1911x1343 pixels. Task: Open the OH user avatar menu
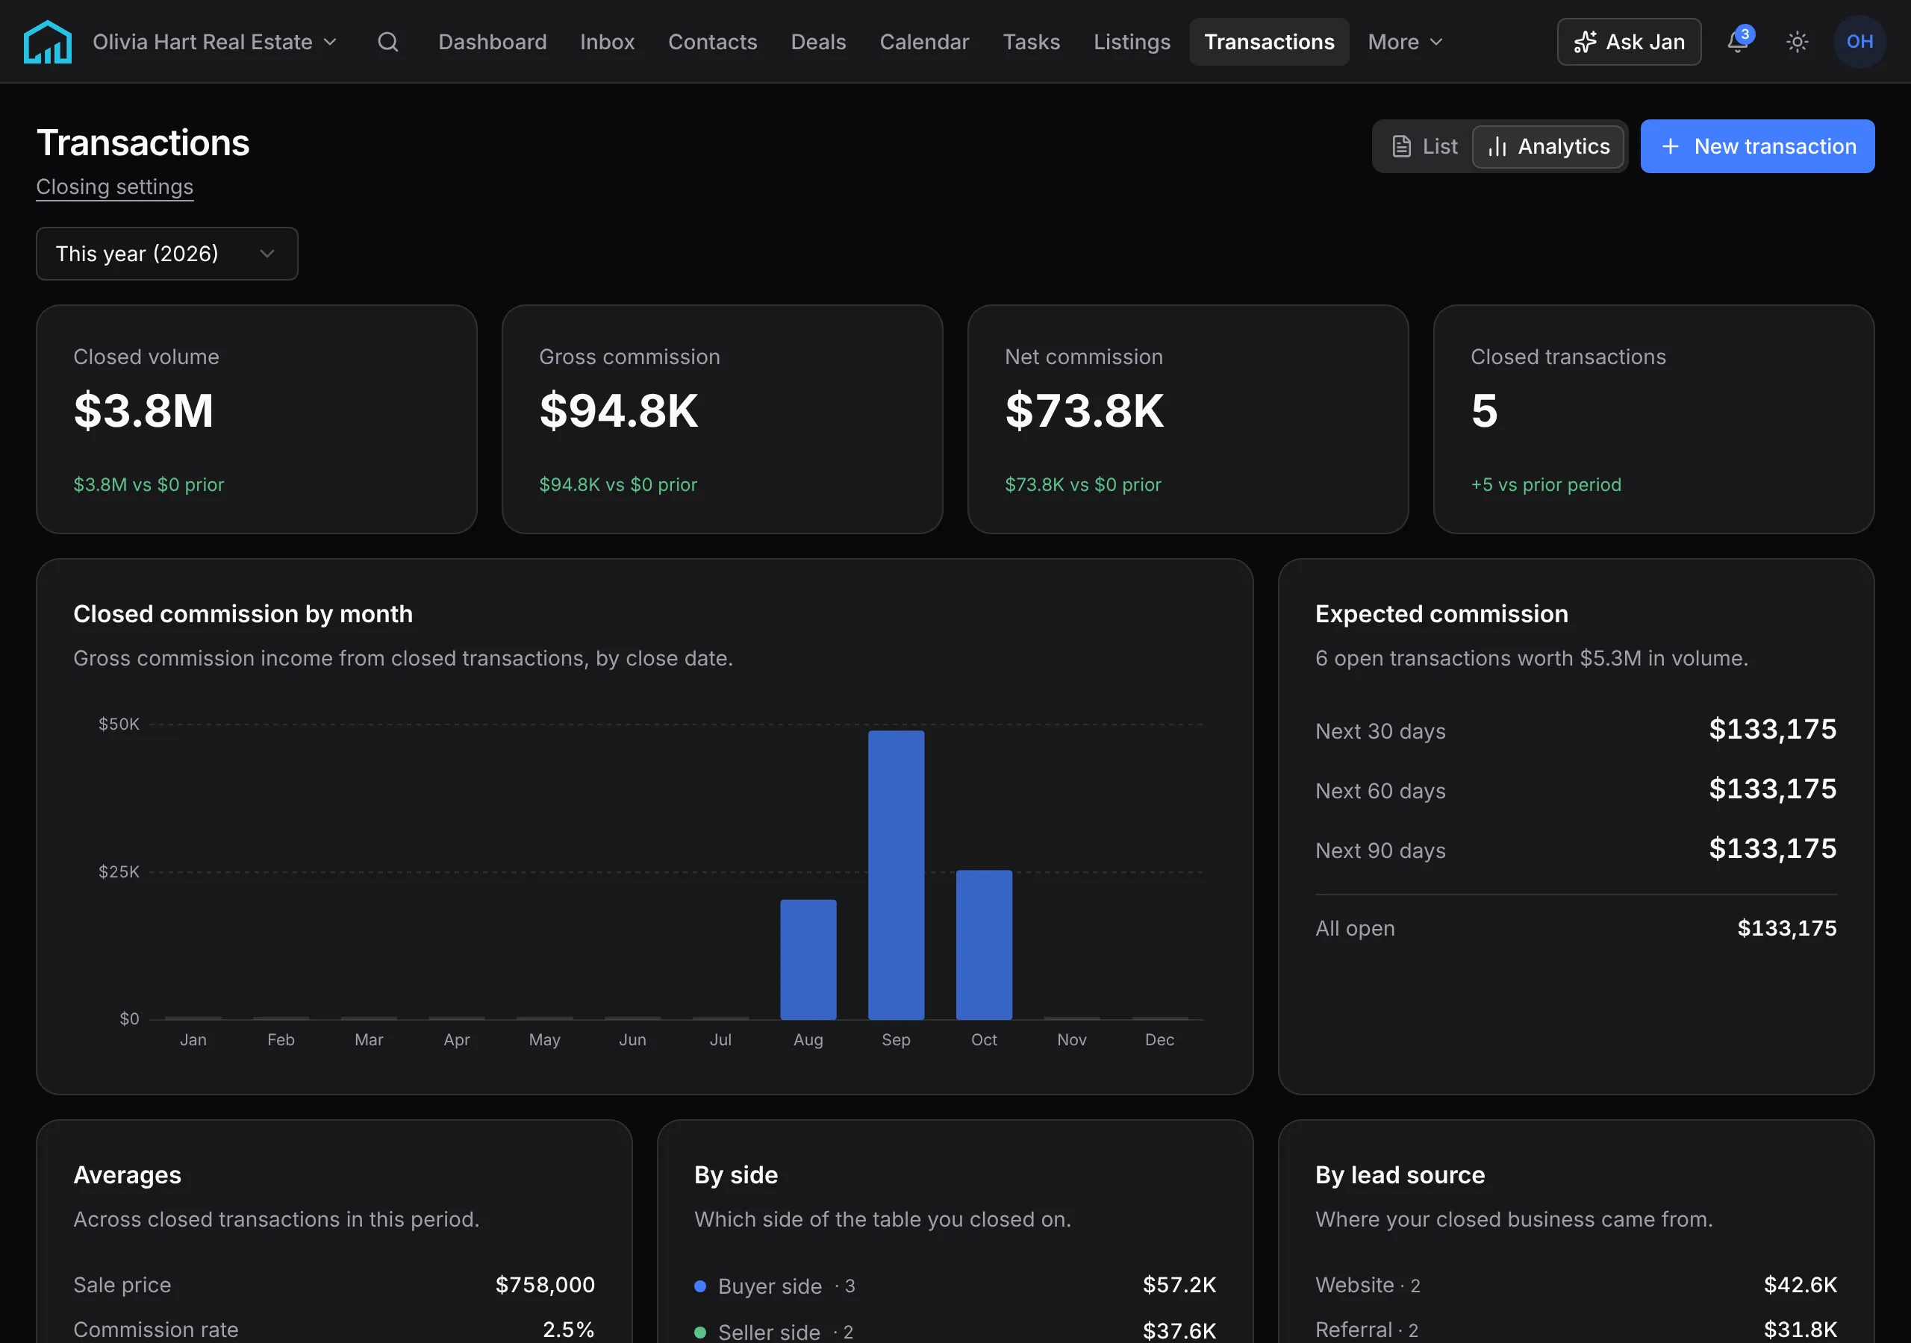(1859, 42)
